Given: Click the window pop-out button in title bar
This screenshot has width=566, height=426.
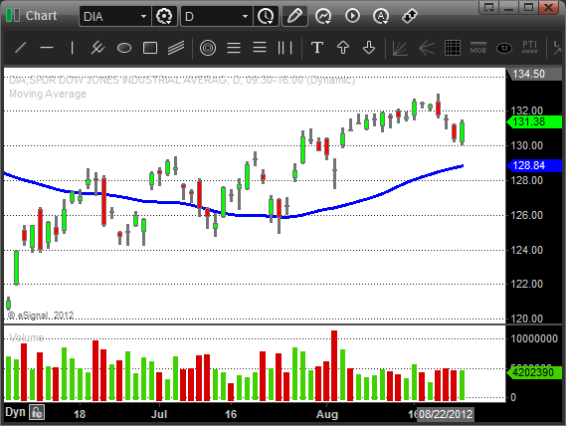Looking at the screenshot, I should point(489,7).
